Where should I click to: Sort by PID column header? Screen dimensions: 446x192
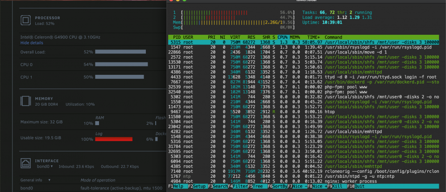point(177,37)
